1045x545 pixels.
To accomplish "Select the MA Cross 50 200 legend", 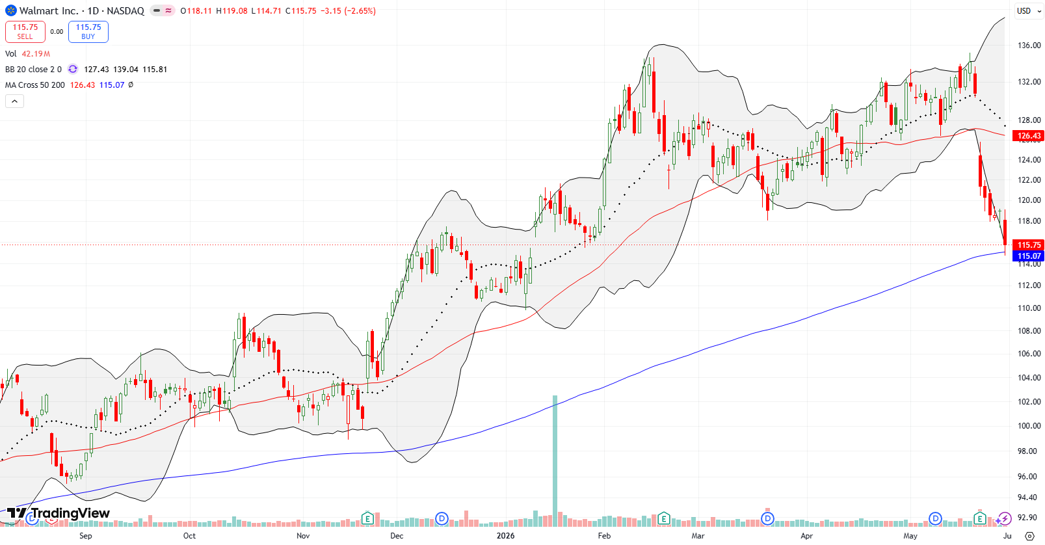I will click(35, 85).
